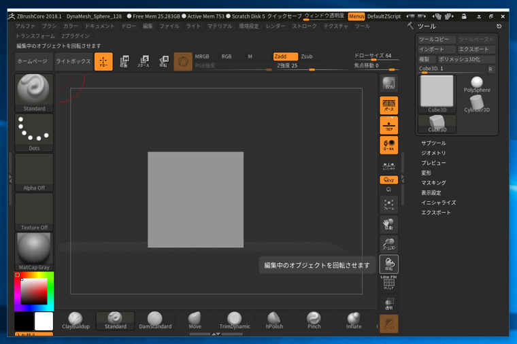517x344 pixels.
Task: Expand the Deformation (変形) section
Action: click(x=426, y=173)
